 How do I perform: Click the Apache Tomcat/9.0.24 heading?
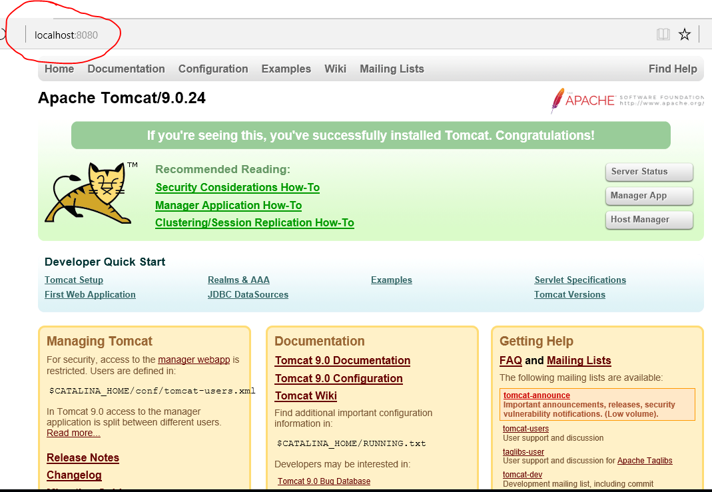coord(122,98)
